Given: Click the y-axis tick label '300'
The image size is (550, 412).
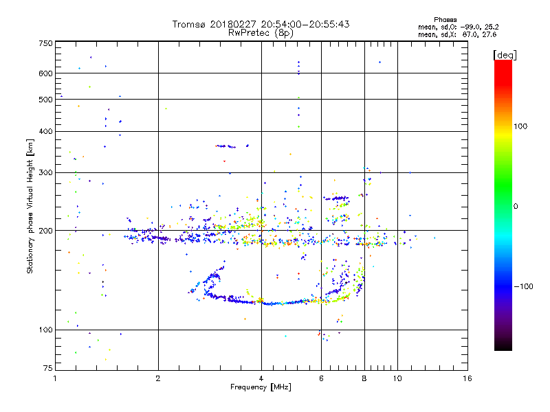Looking at the screenshot, I should point(45,172).
